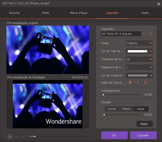Click the OK button
The image size is (162, 142).
[114, 135]
